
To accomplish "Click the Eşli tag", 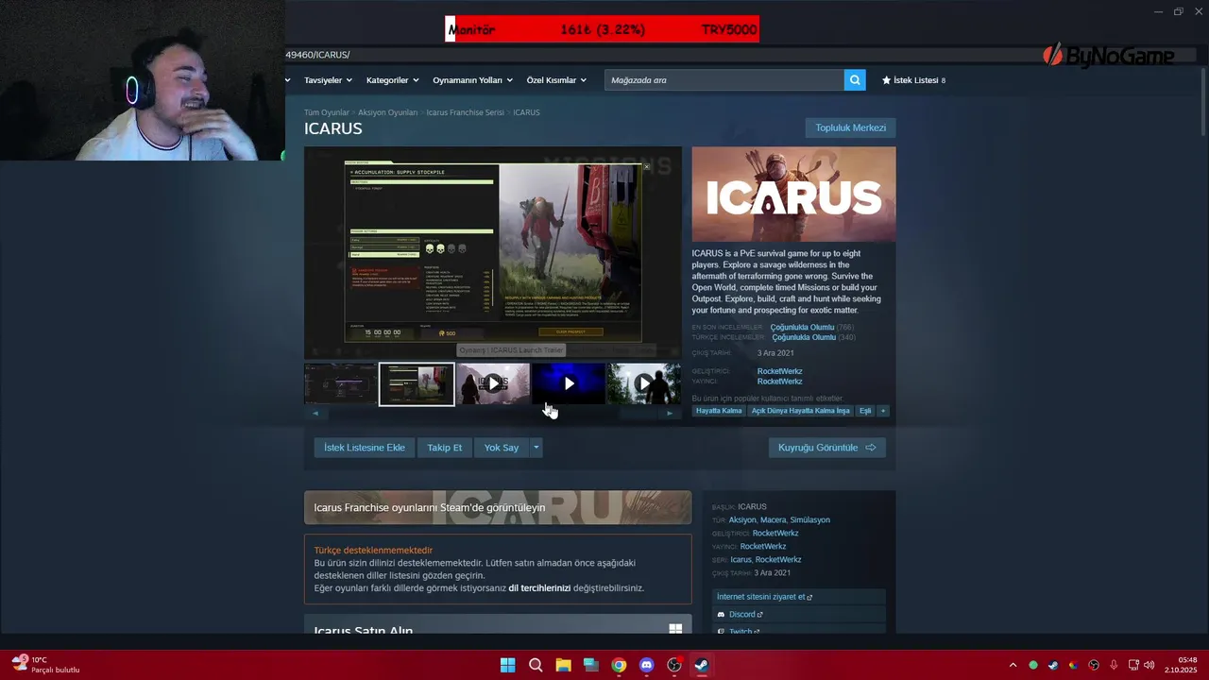I will (x=865, y=411).
